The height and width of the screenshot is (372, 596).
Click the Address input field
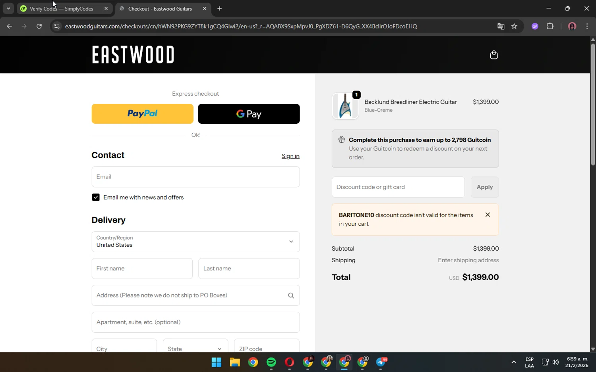pyautogui.click(x=195, y=295)
